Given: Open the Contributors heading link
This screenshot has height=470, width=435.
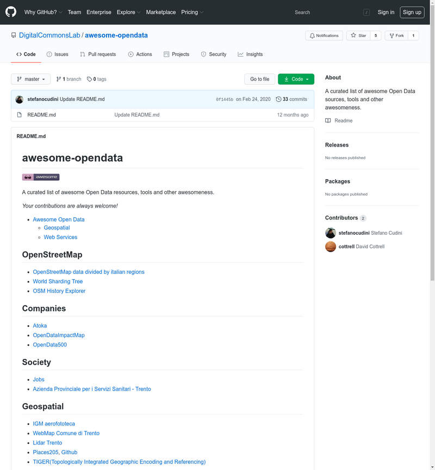Looking at the screenshot, I should [345, 218].
